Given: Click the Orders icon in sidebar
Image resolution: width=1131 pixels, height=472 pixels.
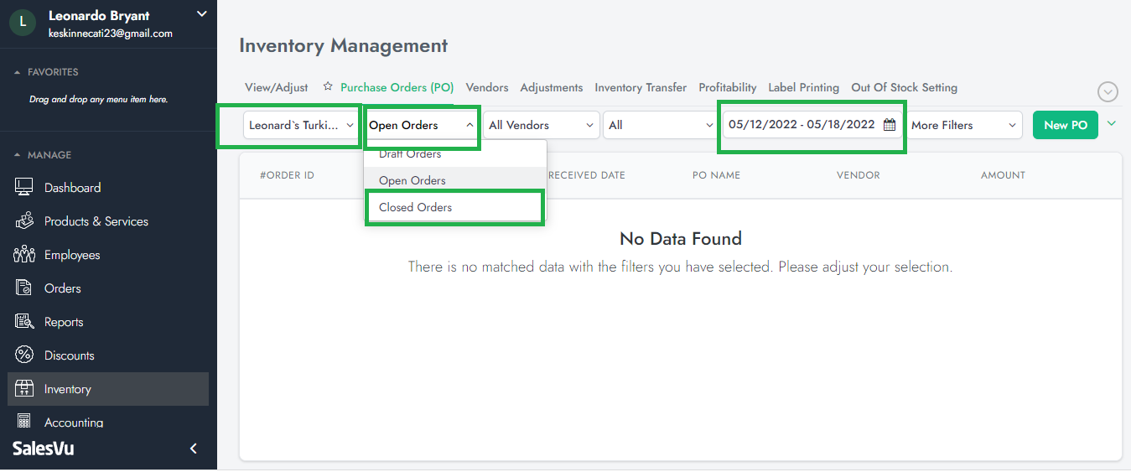Looking at the screenshot, I should [24, 288].
